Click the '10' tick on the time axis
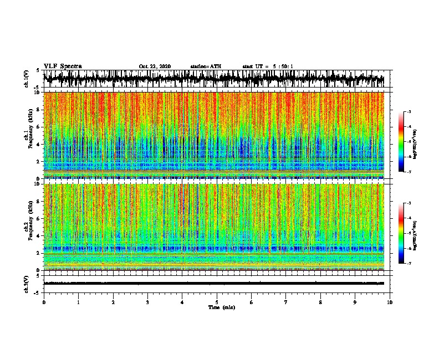This screenshot has height=339, width=439. click(390, 302)
